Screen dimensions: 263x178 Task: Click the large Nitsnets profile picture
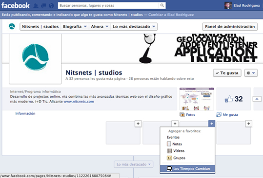(x=35, y=58)
